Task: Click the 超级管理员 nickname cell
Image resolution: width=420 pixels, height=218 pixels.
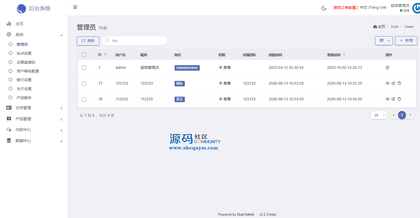Action: pyautogui.click(x=150, y=68)
